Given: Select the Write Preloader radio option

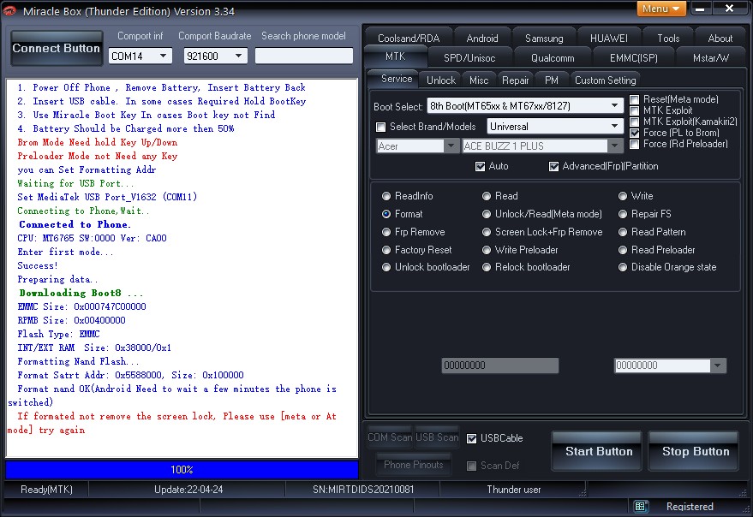Looking at the screenshot, I should [487, 250].
